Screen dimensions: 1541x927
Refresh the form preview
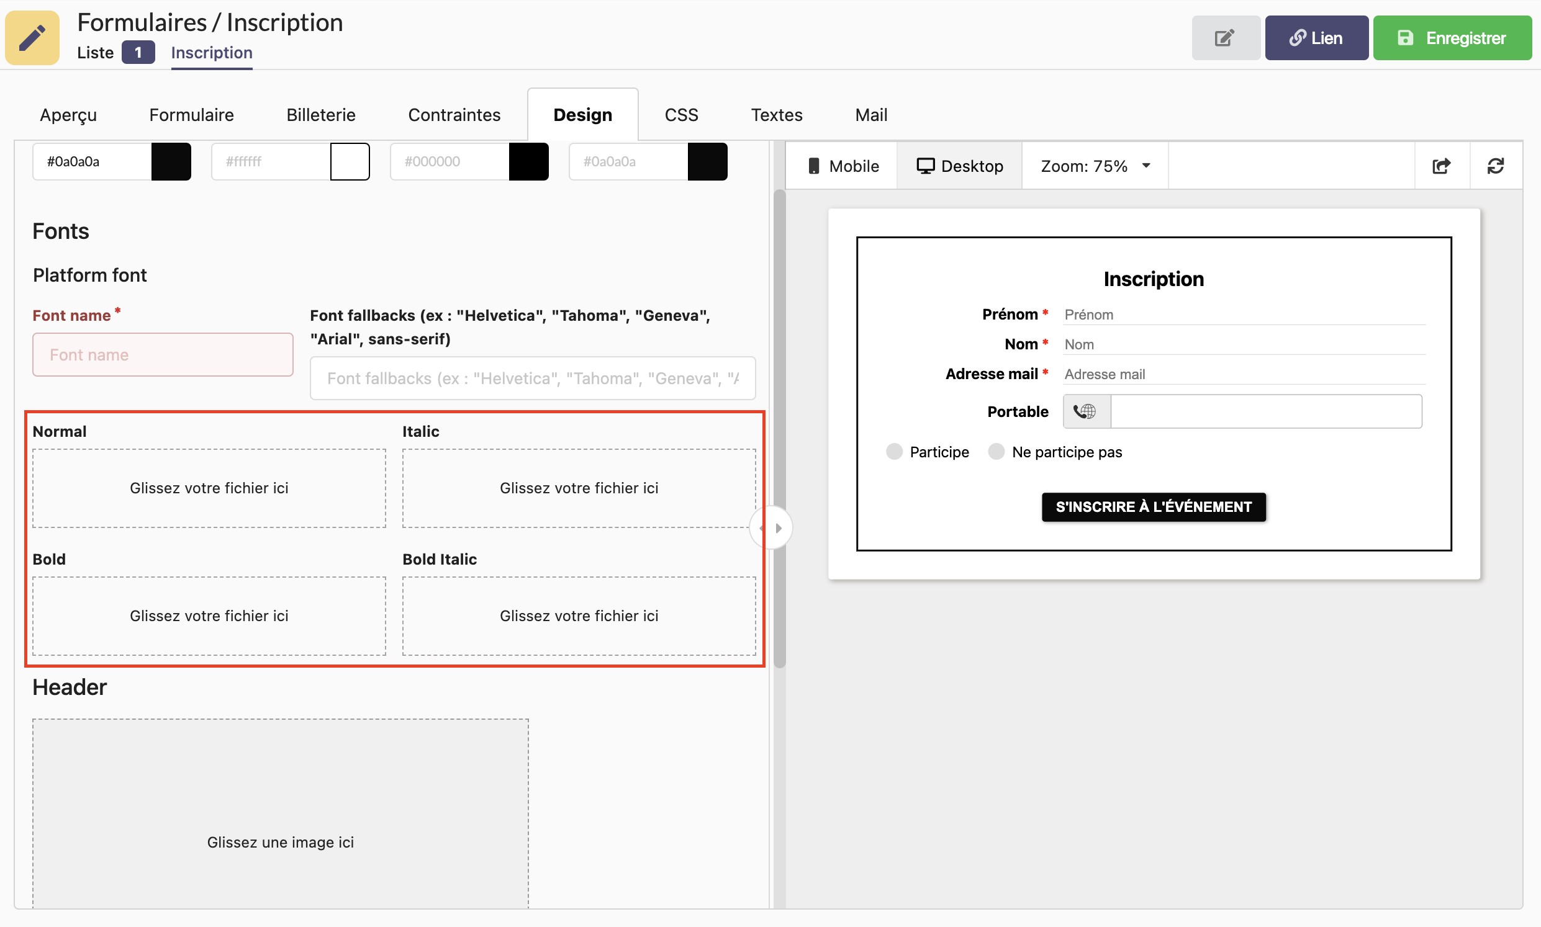1496,166
